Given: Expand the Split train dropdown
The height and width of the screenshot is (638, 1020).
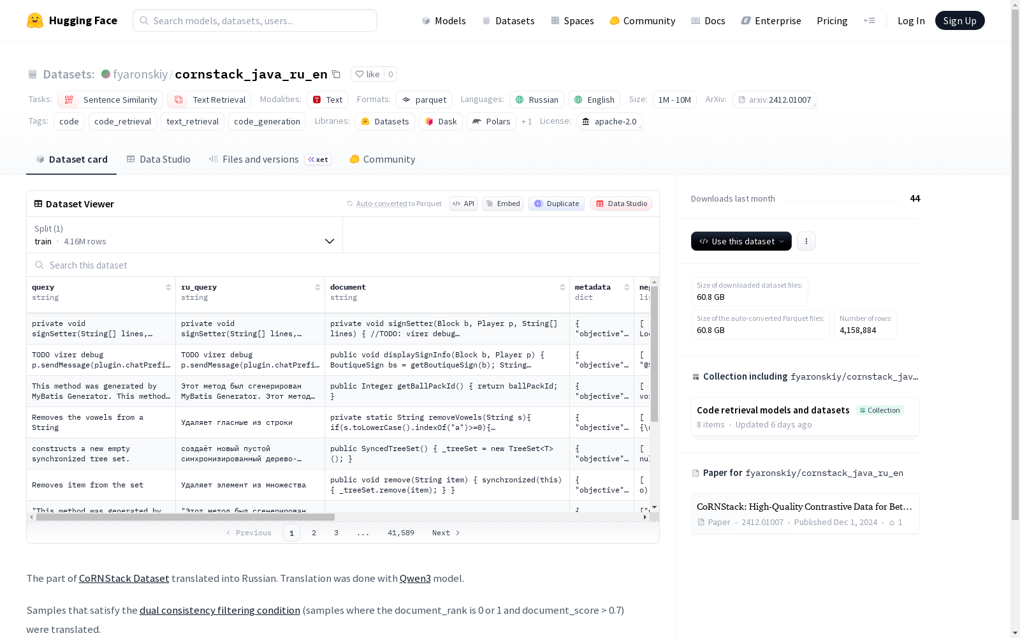Looking at the screenshot, I should click(185, 235).
